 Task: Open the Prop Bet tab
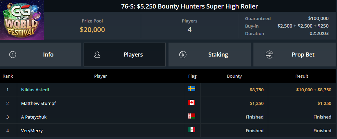tap(295, 55)
